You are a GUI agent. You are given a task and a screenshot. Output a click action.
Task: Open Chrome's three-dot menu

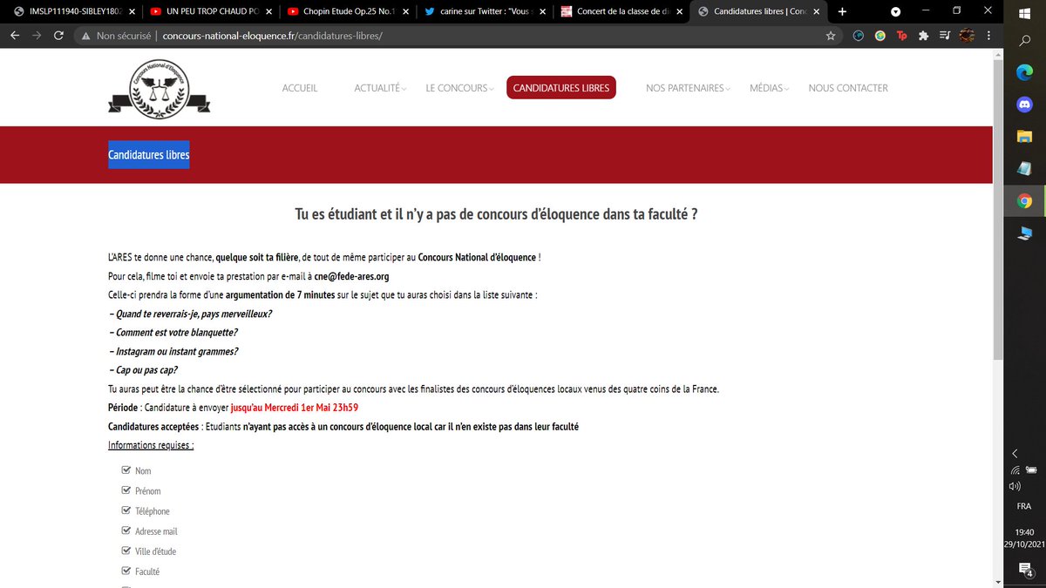pos(988,36)
